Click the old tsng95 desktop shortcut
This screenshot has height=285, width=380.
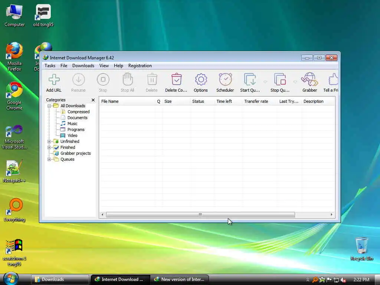pos(43,16)
